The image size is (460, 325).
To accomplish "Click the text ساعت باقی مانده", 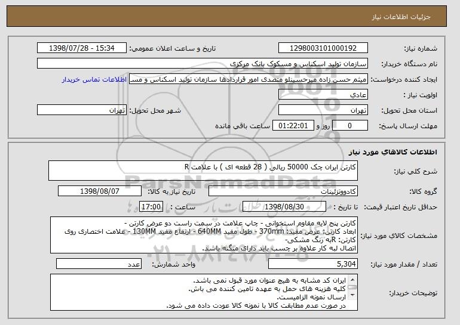I will click(243, 126).
